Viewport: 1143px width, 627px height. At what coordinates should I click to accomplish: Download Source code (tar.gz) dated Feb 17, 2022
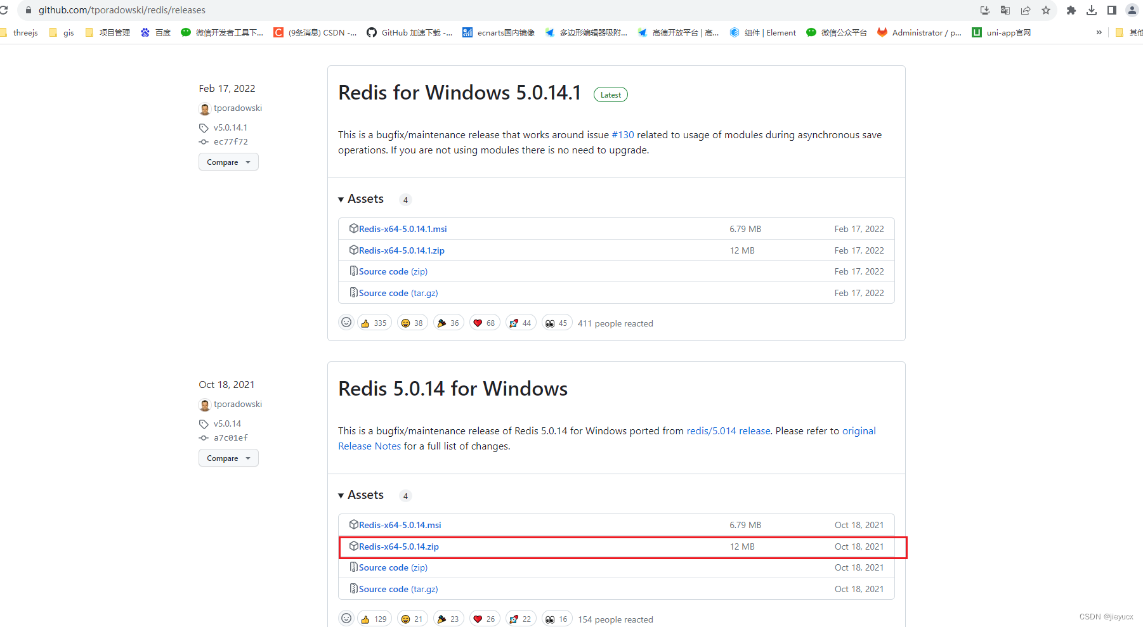pyautogui.click(x=398, y=293)
